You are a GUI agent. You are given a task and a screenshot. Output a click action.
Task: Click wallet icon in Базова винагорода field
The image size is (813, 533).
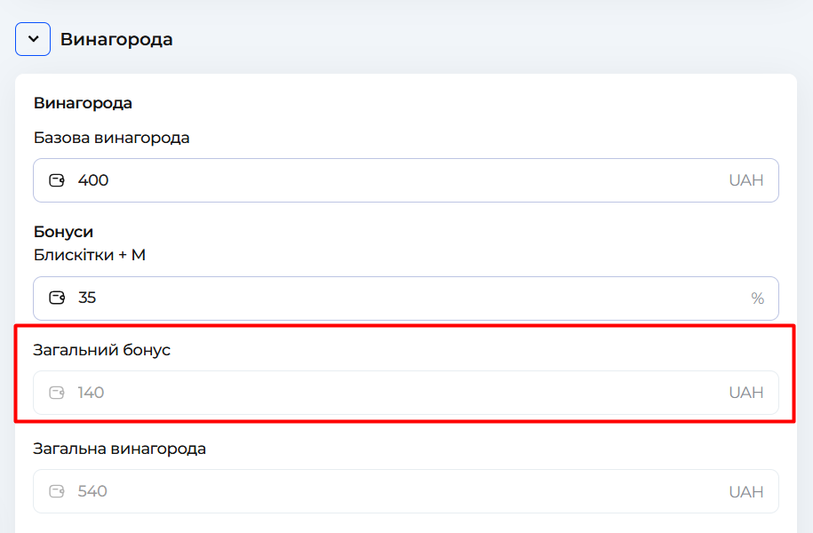57,180
